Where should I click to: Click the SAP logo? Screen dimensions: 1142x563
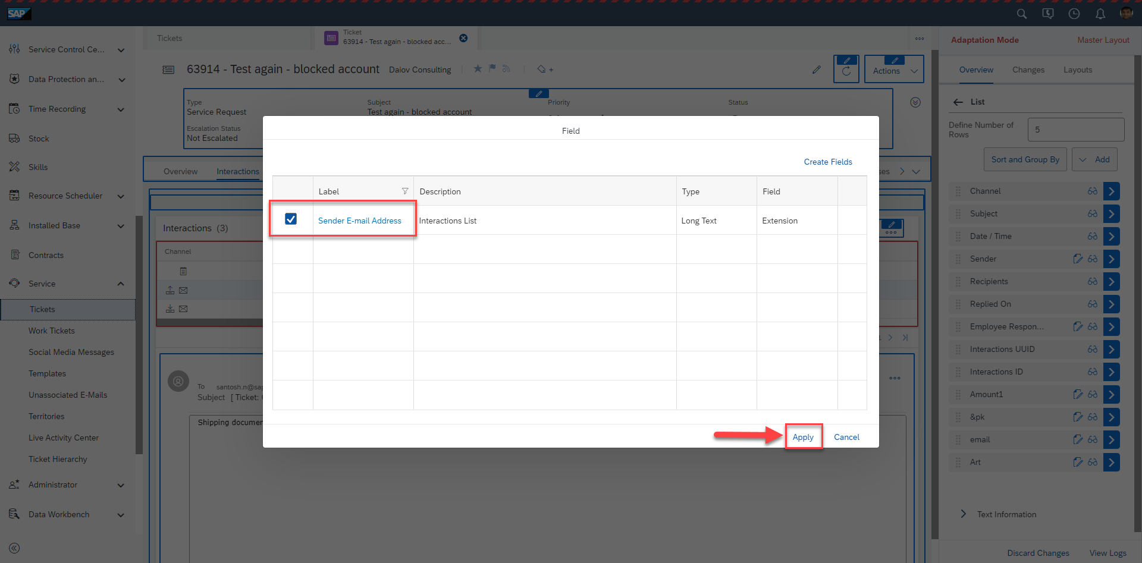pos(18,13)
